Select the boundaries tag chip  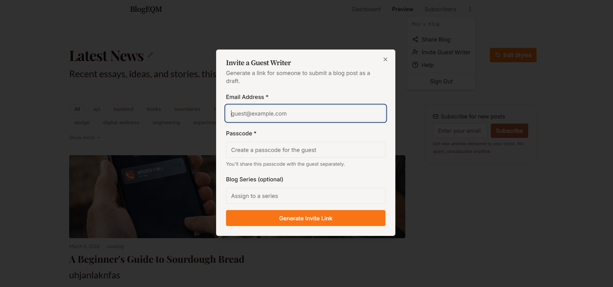coord(187,109)
